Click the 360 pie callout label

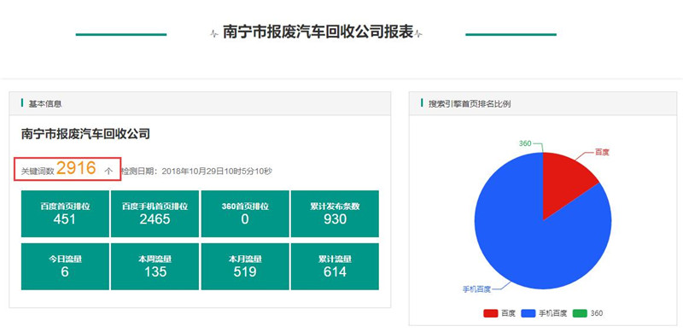click(x=525, y=143)
